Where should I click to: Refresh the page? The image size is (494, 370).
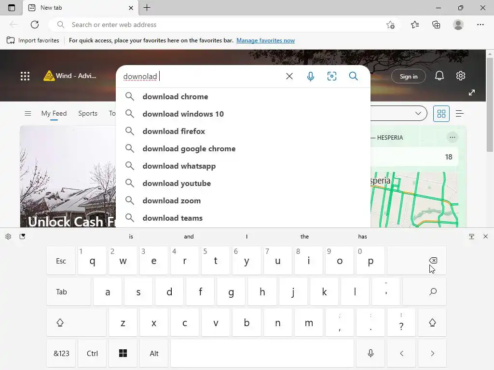pyautogui.click(x=35, y=25)
